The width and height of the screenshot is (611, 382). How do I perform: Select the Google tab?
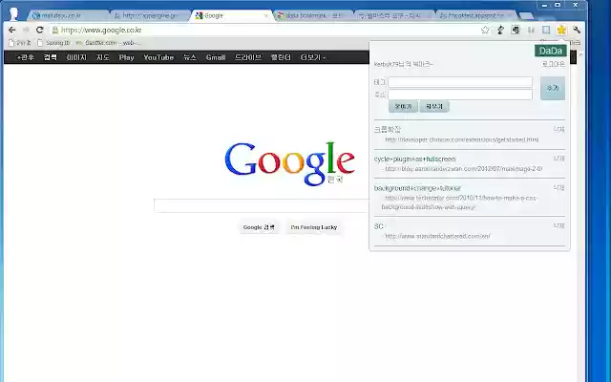[231, 16]
